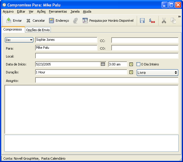This screenshot has width=183, height=162.
Task: Switch to the Opções de Envio tab
Action: (38, 30)
